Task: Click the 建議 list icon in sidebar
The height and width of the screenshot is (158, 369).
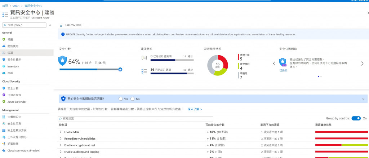Action: click(x=4, y=53)
